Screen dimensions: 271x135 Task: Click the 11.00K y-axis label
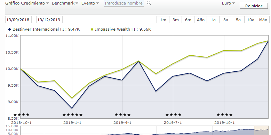tap(12, 35)
